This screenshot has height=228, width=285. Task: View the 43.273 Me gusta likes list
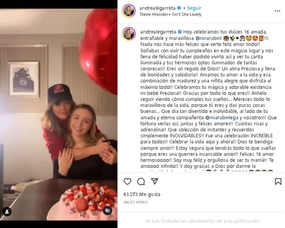pyautogui.click(x=142, y=194)
